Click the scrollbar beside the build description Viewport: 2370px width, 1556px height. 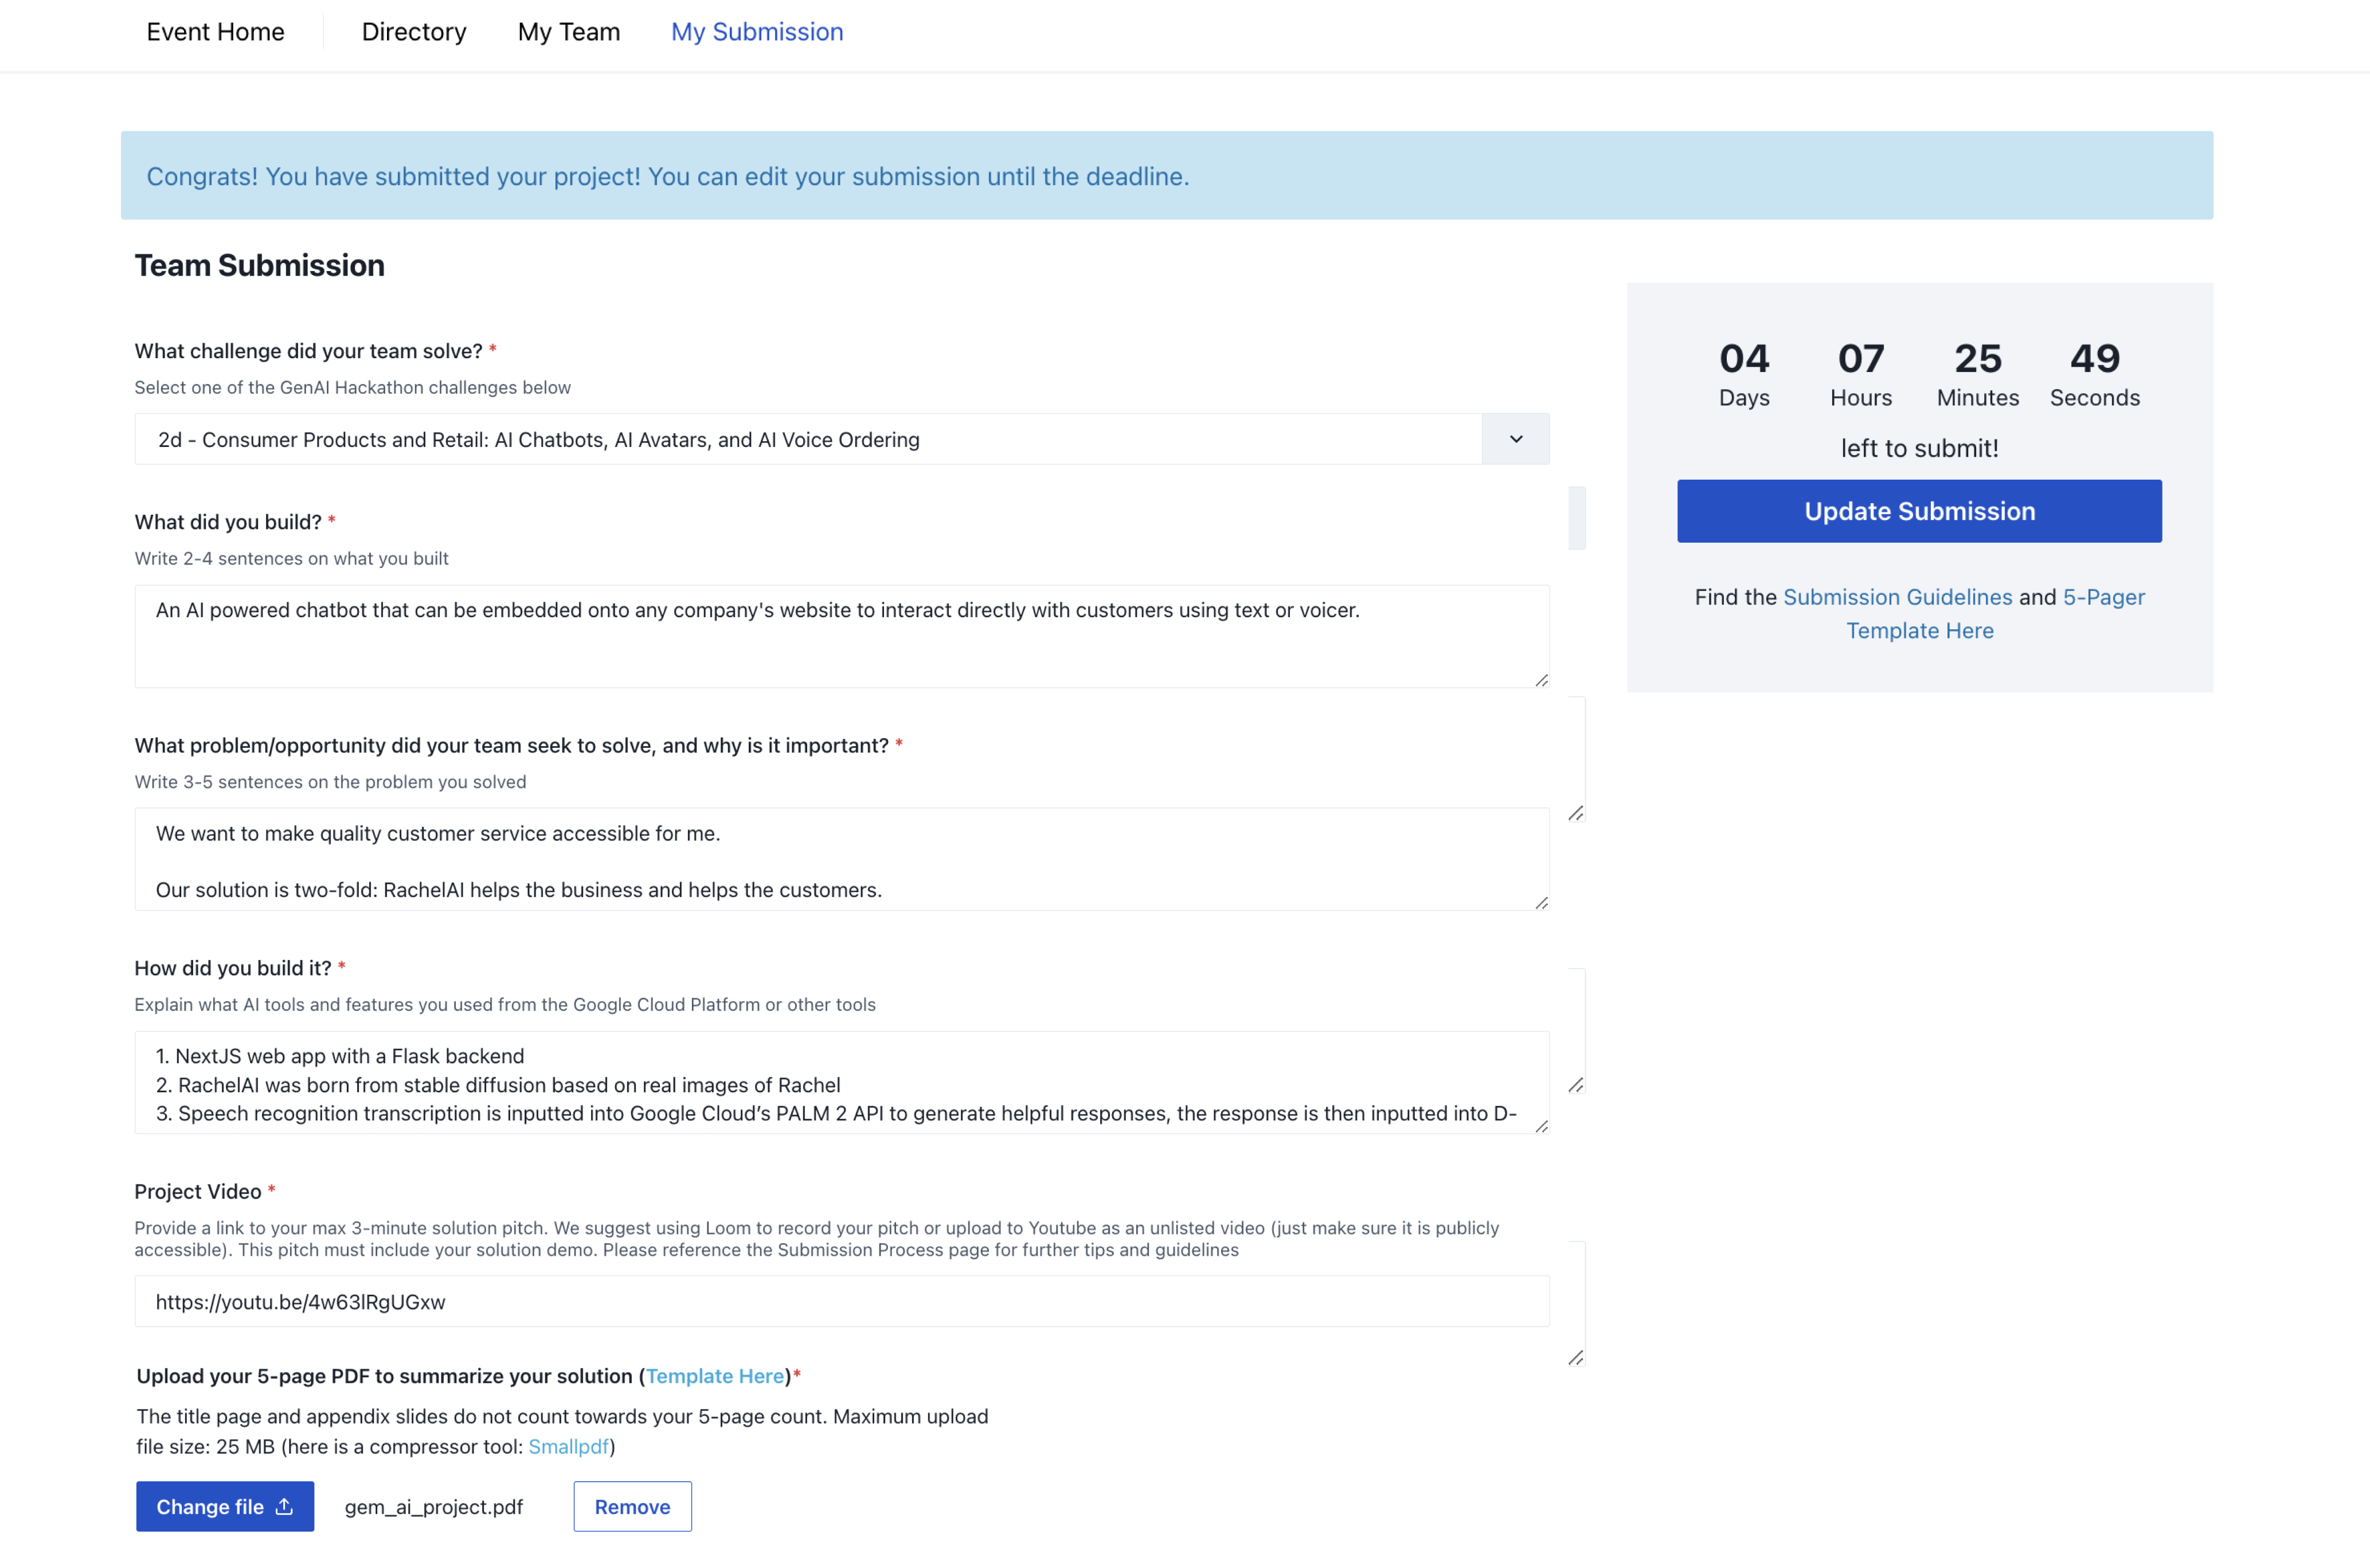coord(1577,517)
